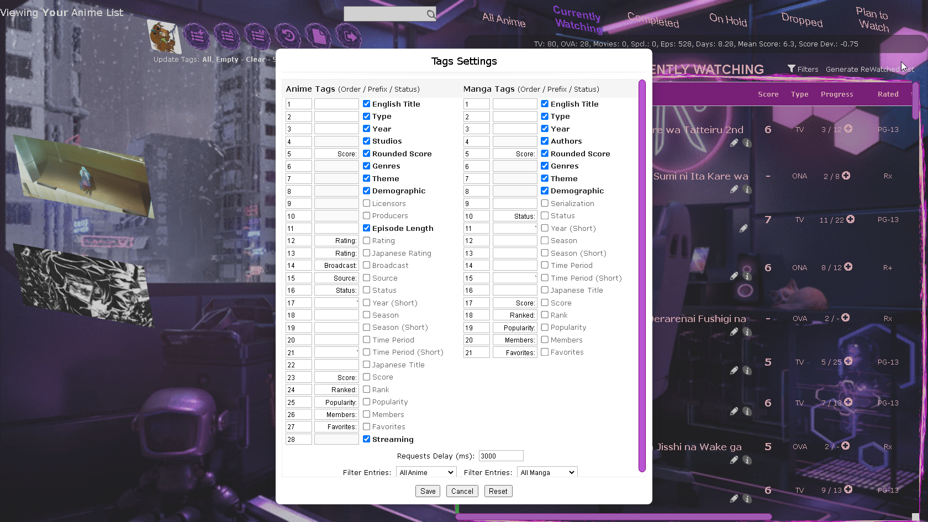This screenshot has height=522, width=928.
Task: Click the Filters funnel icon
Action: [792, 69]
